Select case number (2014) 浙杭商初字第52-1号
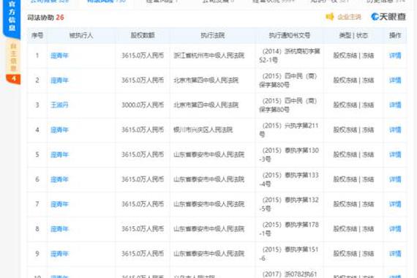 click(x=290, y=56)
